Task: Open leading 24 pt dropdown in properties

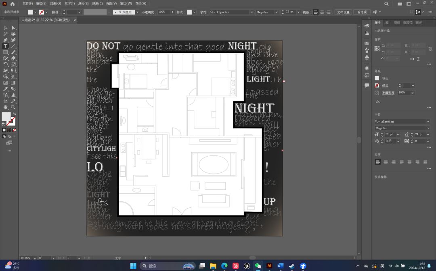Action: click(x=428, y=134)
